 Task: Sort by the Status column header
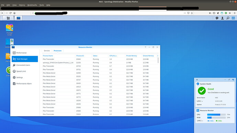(95, 56)
